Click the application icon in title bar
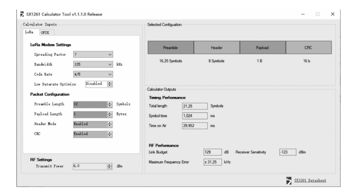This screenshot has width=359, height=190. click(x=22, y=14)
